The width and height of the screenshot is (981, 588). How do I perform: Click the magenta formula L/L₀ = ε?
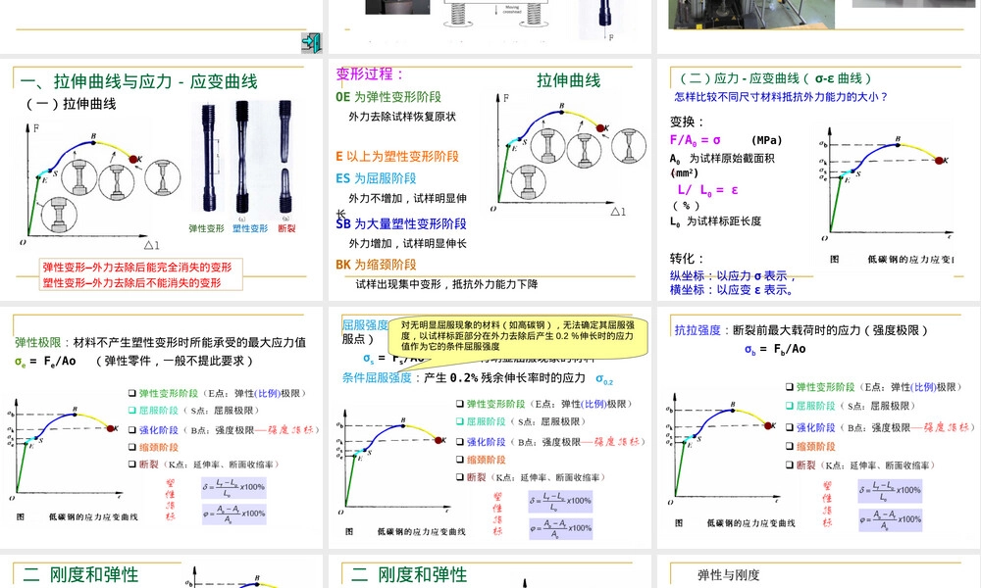tap(707, 189)
